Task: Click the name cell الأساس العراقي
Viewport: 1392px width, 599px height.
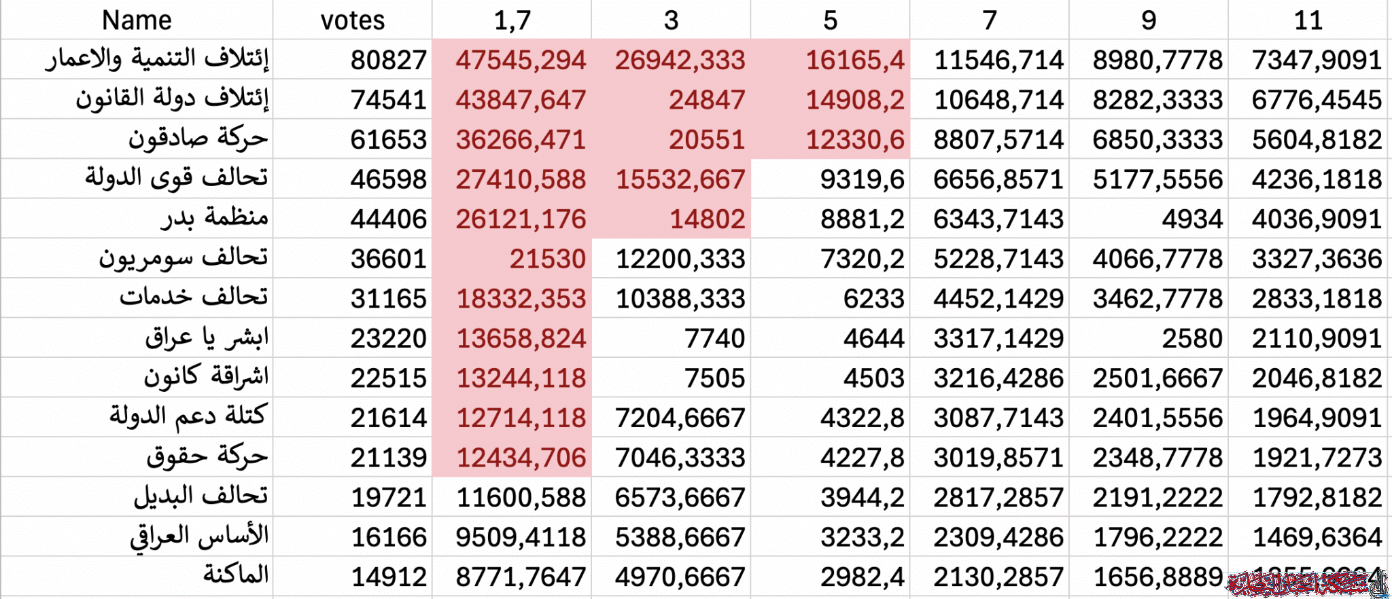Action: [x=199, y=537]
